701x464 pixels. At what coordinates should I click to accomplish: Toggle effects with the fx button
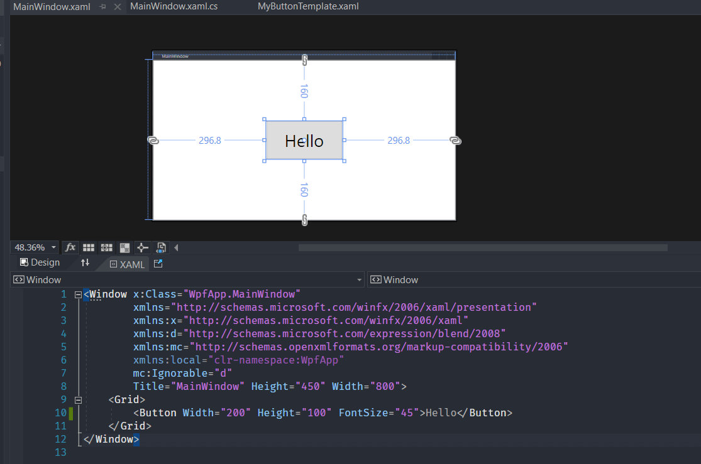70,247
